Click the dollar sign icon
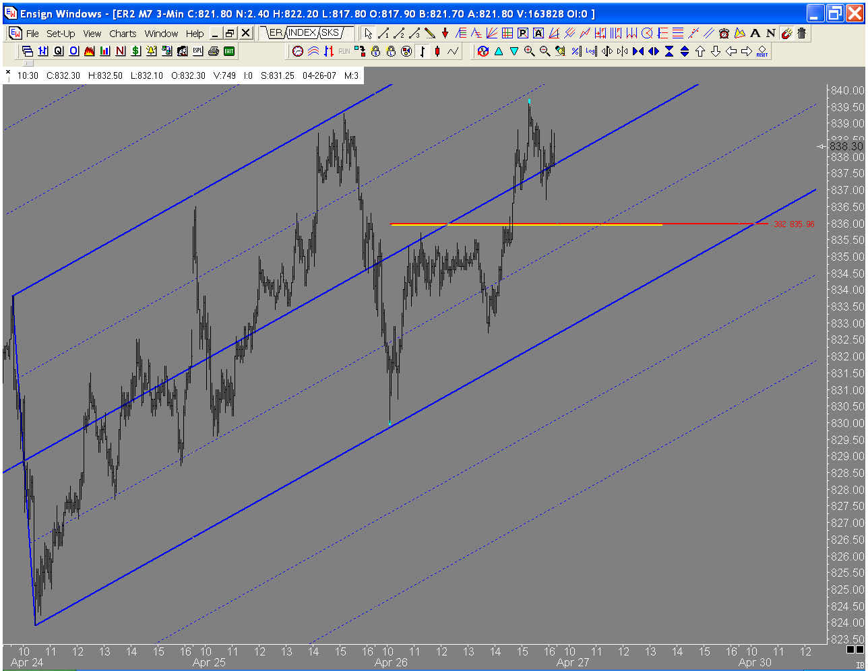The width and height of the screenshot is (868, 671). point(136,51)
